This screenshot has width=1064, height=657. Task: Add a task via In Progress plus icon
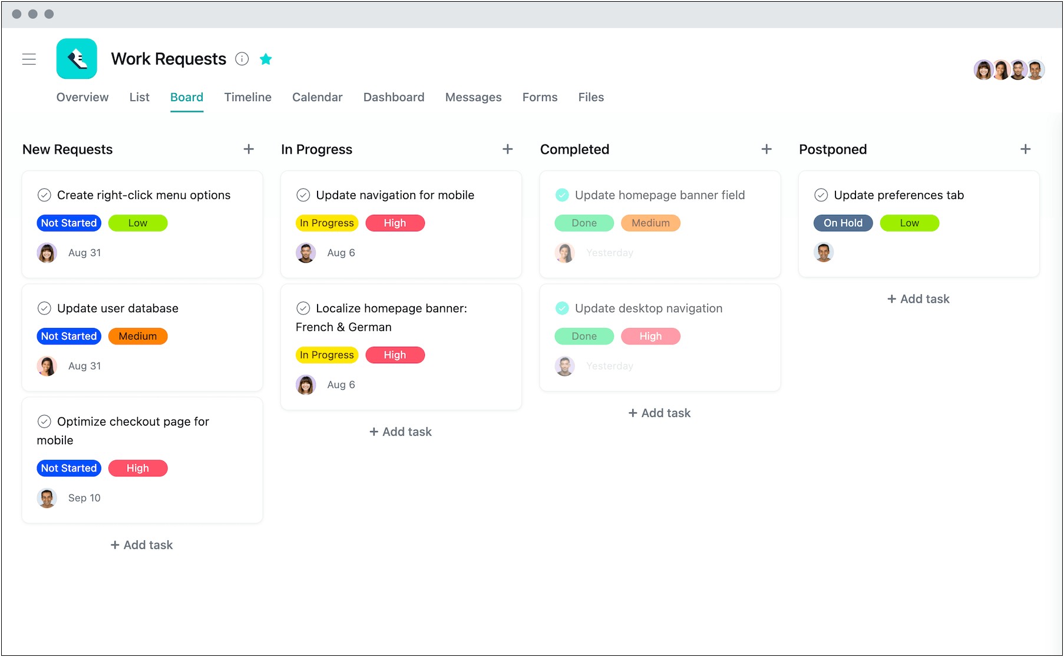(x=508, y=149)
